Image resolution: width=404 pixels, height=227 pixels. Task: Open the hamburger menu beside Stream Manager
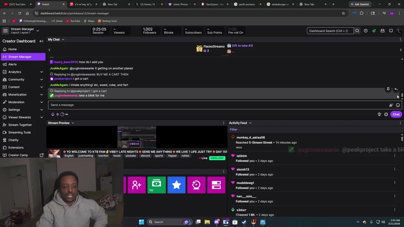(5, 31)
